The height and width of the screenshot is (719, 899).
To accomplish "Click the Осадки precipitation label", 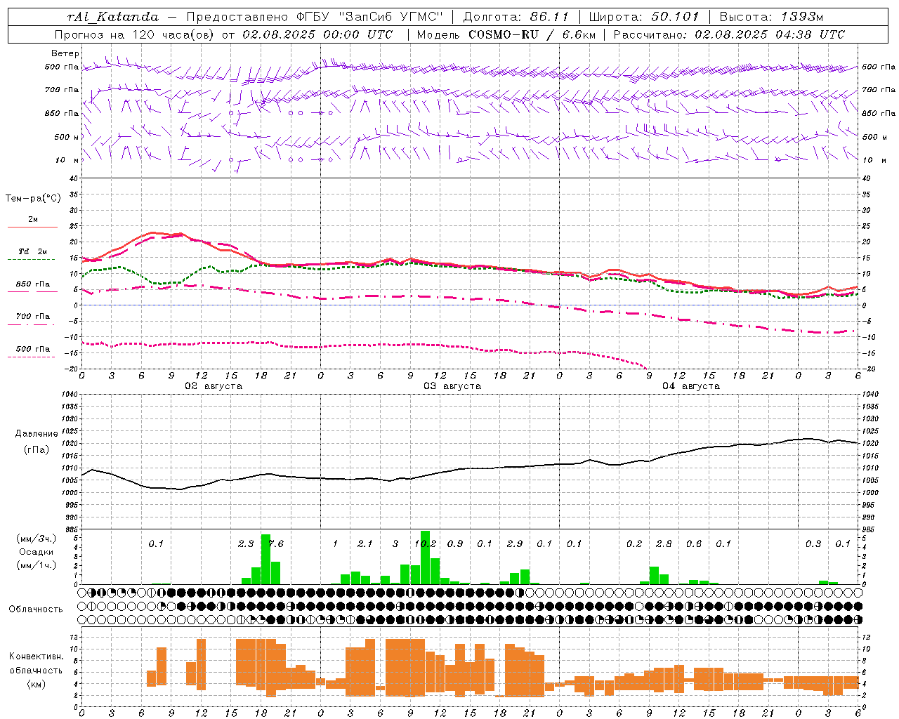I will (35, 553).
